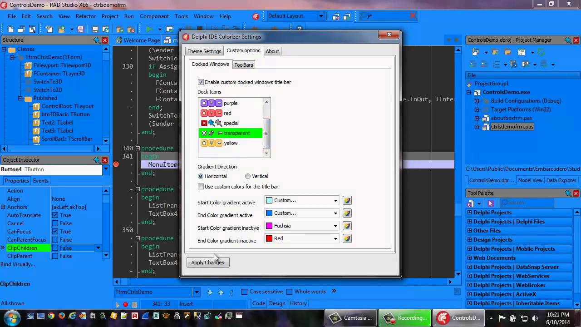Expand Delphi Projects palette category
The image size is (581, 327).
(x=470, y=213)
